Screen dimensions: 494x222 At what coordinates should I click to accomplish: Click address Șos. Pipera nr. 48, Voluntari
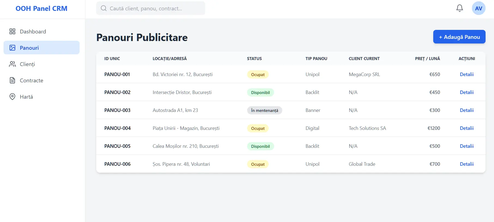coord(181,164)
